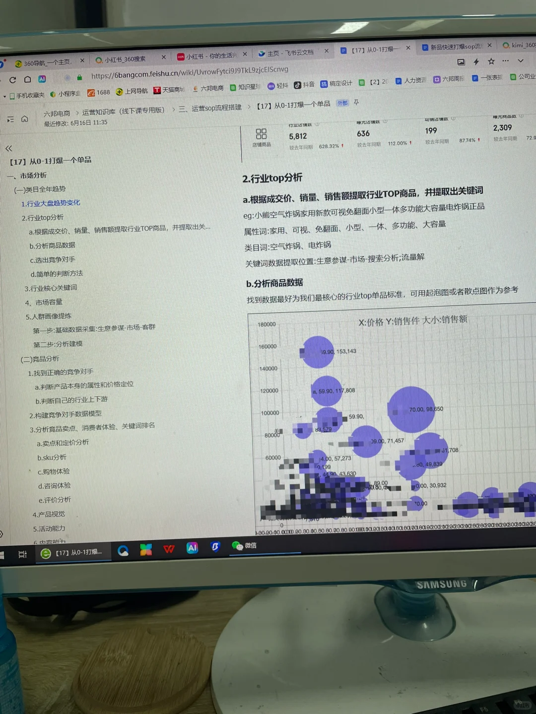Go to outline item 2.行业top分析

(43, 218)
